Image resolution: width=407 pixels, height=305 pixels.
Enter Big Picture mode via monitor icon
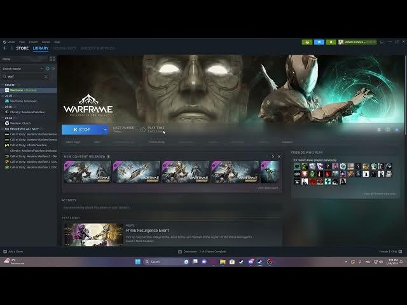382,42
